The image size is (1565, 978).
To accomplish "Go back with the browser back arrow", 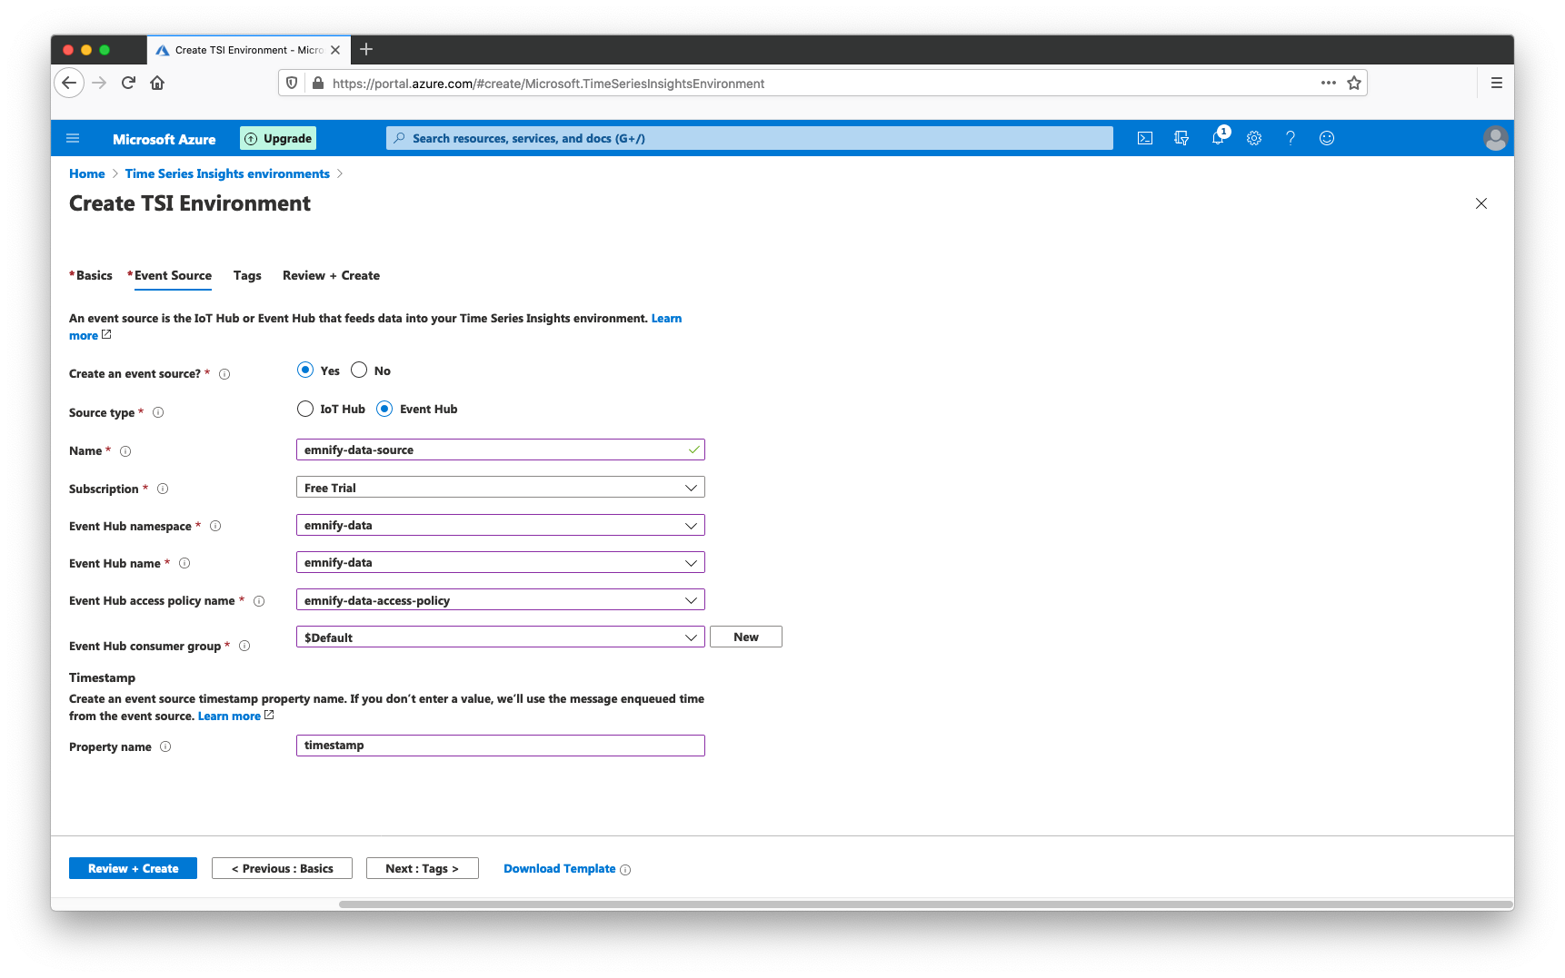I will tap(69, 83).
